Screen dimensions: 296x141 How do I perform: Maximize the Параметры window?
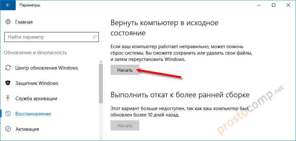[x=273, y=5]
